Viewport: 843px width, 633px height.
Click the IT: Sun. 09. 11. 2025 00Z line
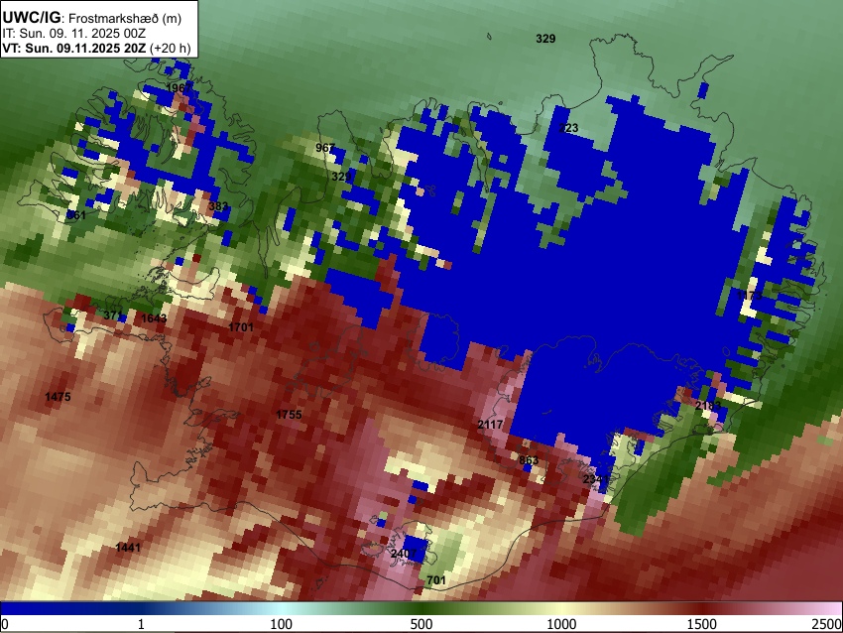click(x=74, y=34)
